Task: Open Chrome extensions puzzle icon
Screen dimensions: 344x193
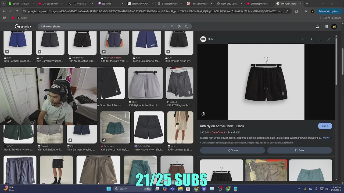Action: pos(296,11)
